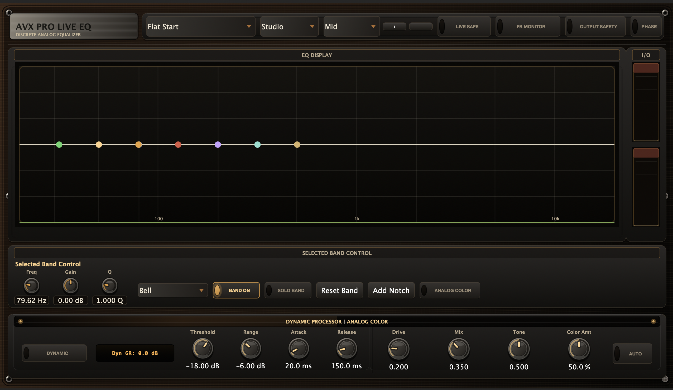This screenshot has height=390, width=673.
Task: Click the plus button
Action: click(395, 26)
